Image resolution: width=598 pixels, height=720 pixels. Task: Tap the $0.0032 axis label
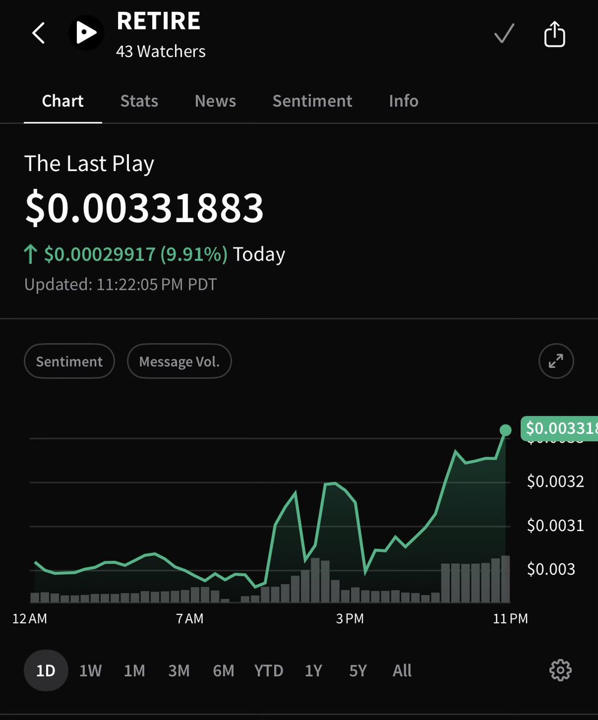pos(555,482)
